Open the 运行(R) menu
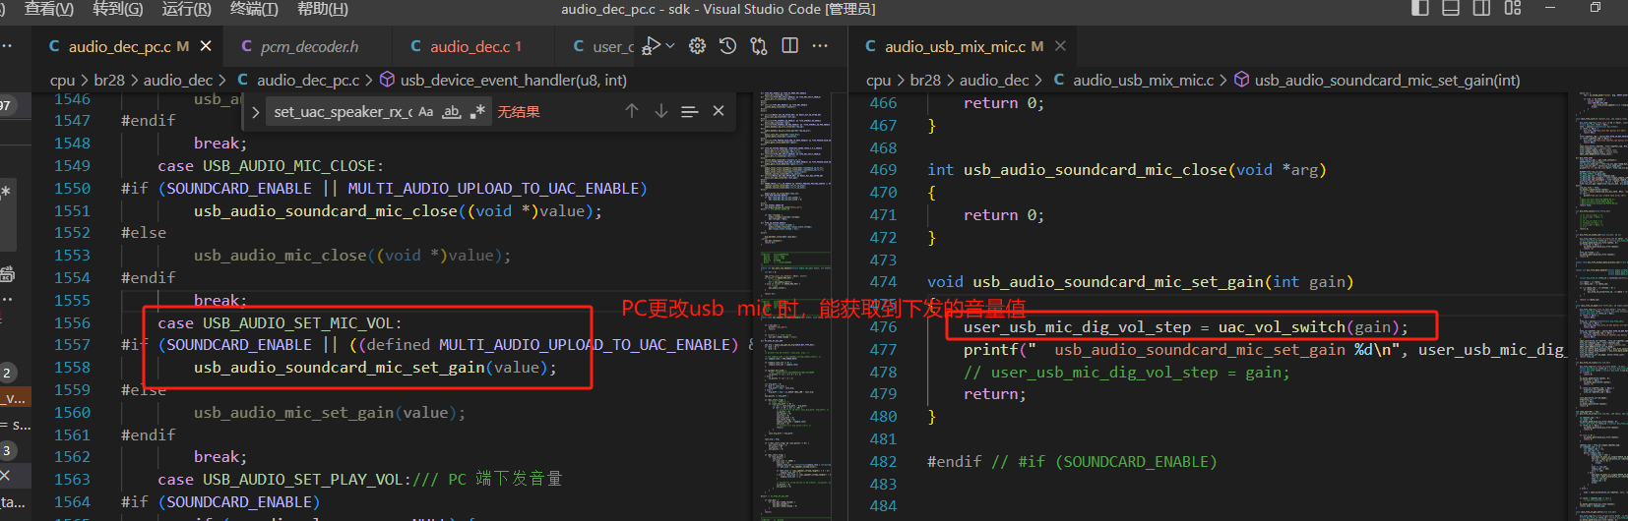1628x521 pixels. click(186, 9)
